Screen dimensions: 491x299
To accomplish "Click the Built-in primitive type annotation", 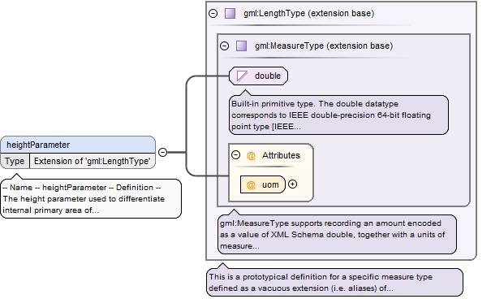I will 338,115.
